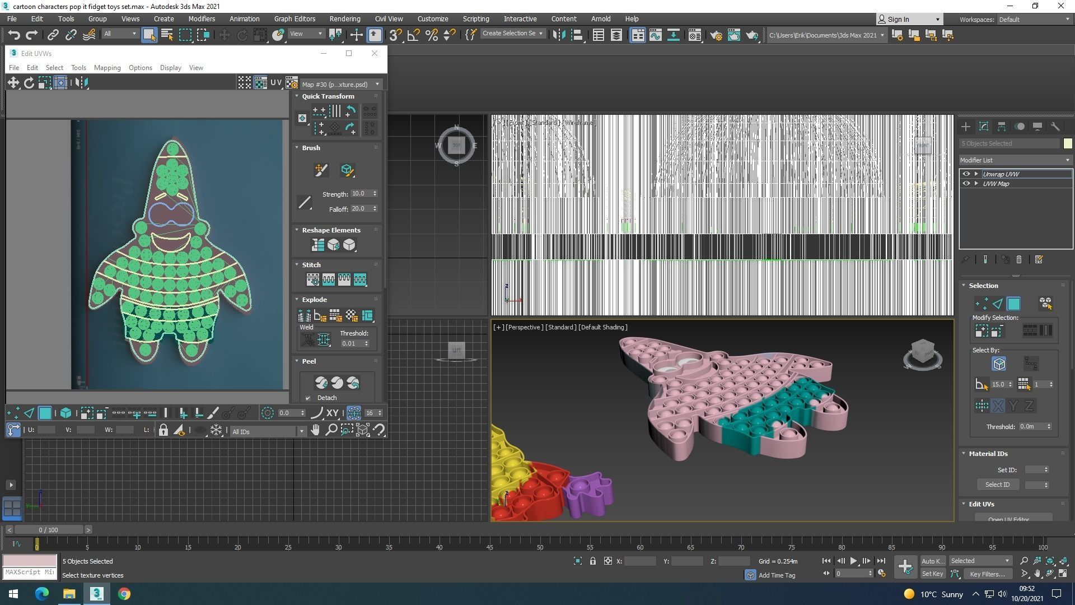Click the object color swatch in command panel
The height and width of the screenshot is (605, 1075).
point(1067,143)
